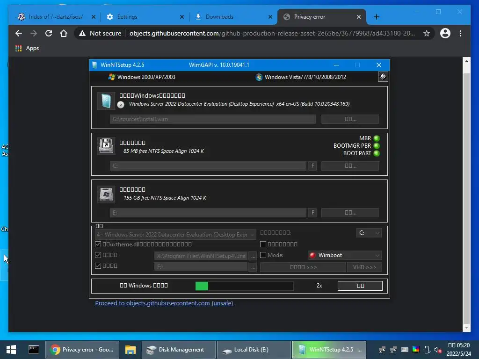The image size is (479, 359).
Task: Click the Windows install source book icon
Action: pos(106,101)
